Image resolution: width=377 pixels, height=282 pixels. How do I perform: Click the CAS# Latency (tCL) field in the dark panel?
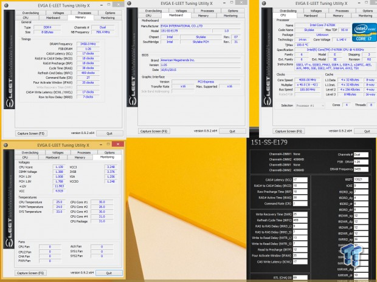(x=300, y=180)
